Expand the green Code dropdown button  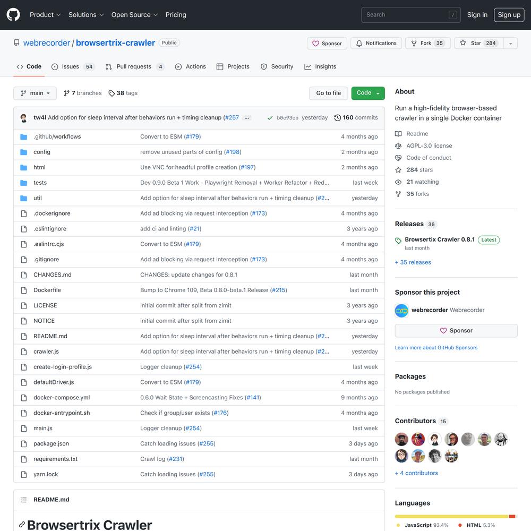(x=368, y=93)
